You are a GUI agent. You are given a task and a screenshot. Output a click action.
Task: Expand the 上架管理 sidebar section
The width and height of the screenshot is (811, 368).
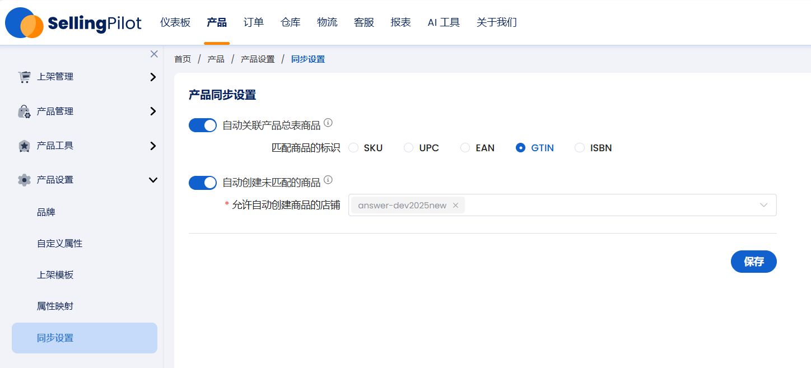tap(153, 77)
